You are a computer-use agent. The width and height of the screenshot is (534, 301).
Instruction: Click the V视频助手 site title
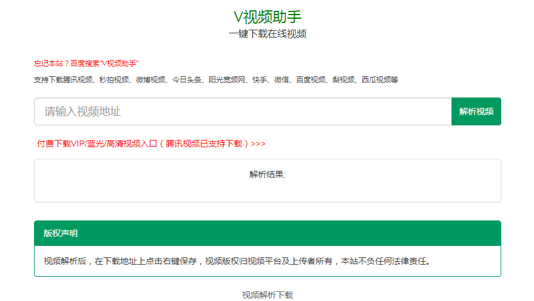(x=267, y=17)
